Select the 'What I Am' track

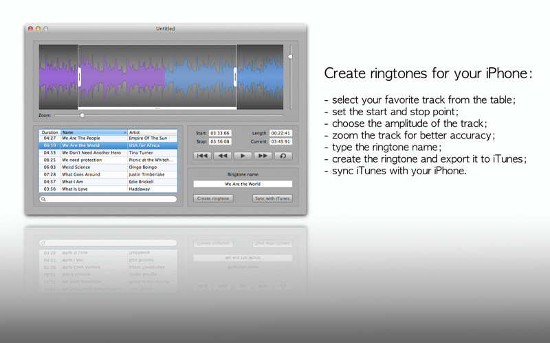108,182
